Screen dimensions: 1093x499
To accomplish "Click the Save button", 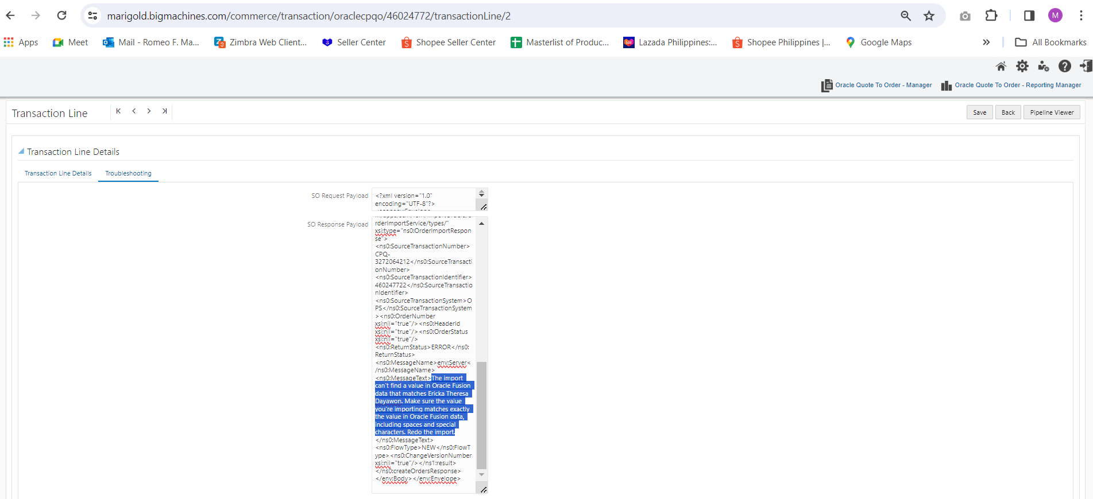I will (x=979, y=112).
